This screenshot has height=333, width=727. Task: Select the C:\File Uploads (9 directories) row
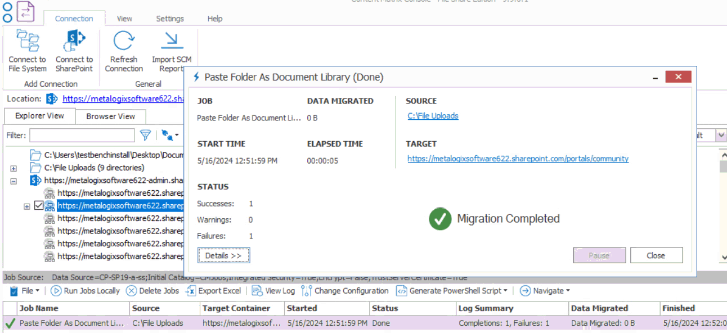(94, 168)
